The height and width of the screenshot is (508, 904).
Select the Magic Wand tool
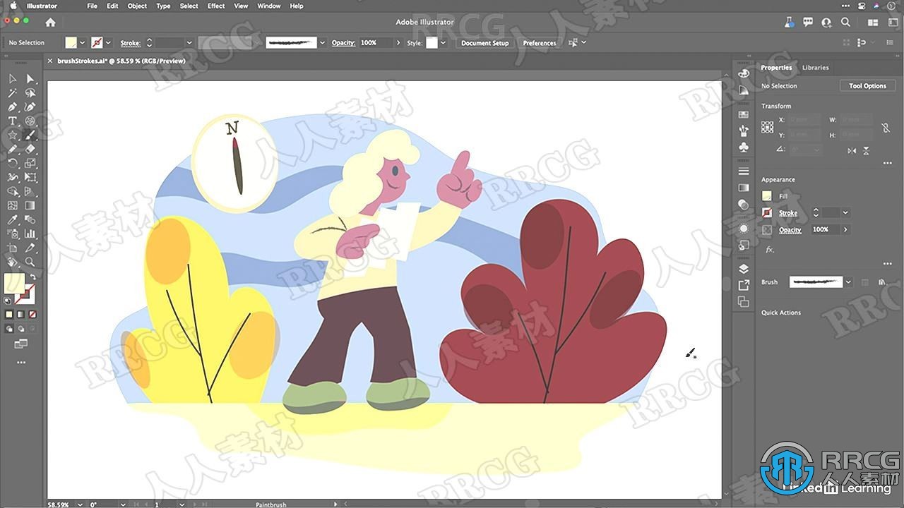tap(13, 93)
